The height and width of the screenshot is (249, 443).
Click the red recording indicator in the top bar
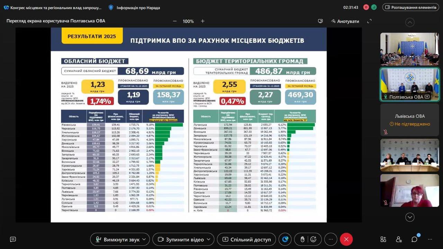pyautogui.click(x=366, y=7)
